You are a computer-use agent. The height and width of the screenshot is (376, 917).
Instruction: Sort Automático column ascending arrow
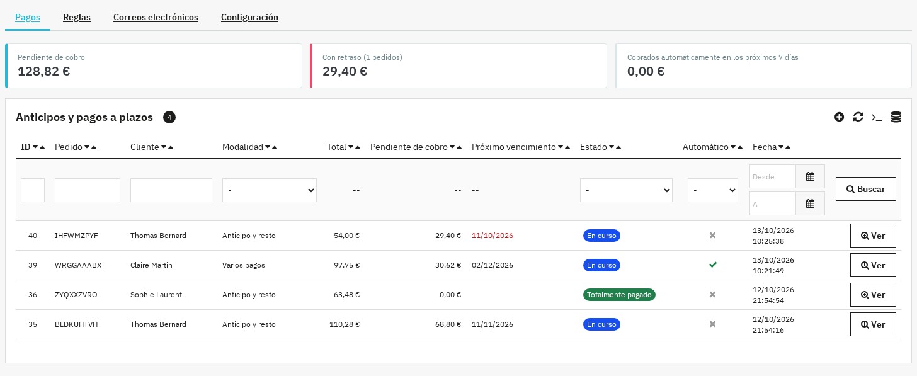click(x=740, y=147)
